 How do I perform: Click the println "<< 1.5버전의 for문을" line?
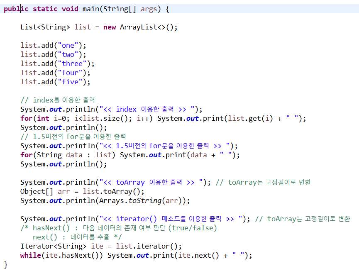tap(129, 146)
